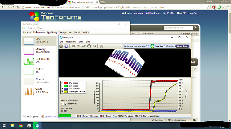Uncheck the CPU Usage chart checkbox
Viewport: 231px width, 129px height.
pyautogui.click(x=62, y=83)
